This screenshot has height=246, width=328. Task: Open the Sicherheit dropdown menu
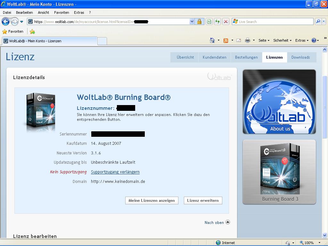tap(282, 40)
